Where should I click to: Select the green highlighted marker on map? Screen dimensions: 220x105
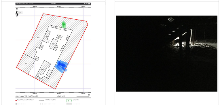pos(64,25)
